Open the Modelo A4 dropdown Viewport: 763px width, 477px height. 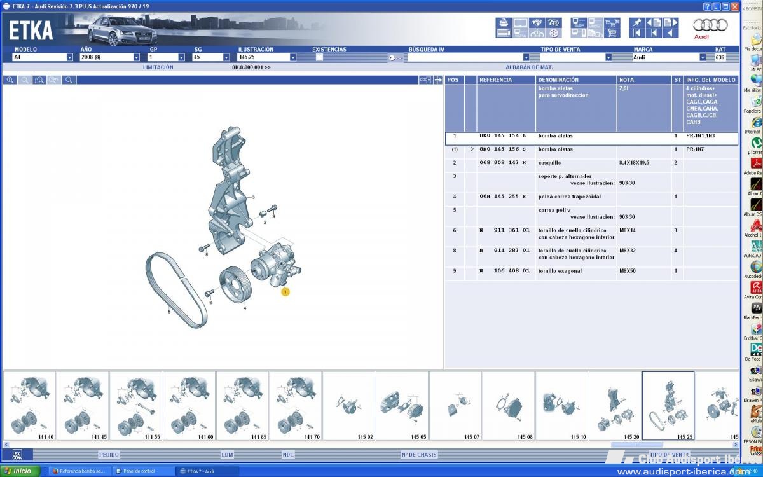pyautogui.click(x=70, y=57)
